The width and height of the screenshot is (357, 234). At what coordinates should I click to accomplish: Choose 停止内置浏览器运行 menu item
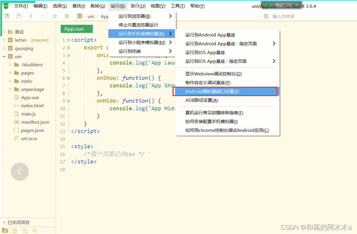click(x=142, y=25)
